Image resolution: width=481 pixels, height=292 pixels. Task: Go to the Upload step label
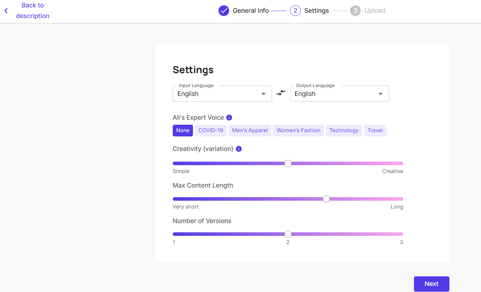tap(375, 11)
